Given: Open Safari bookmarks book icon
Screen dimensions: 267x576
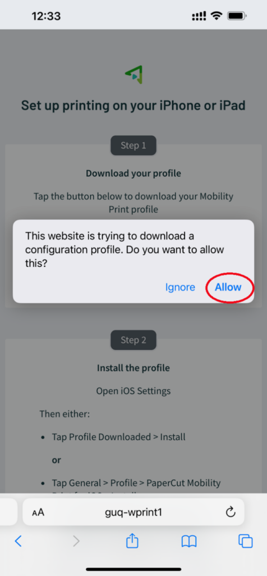Looking at the screenshot, I should point(189,541).
